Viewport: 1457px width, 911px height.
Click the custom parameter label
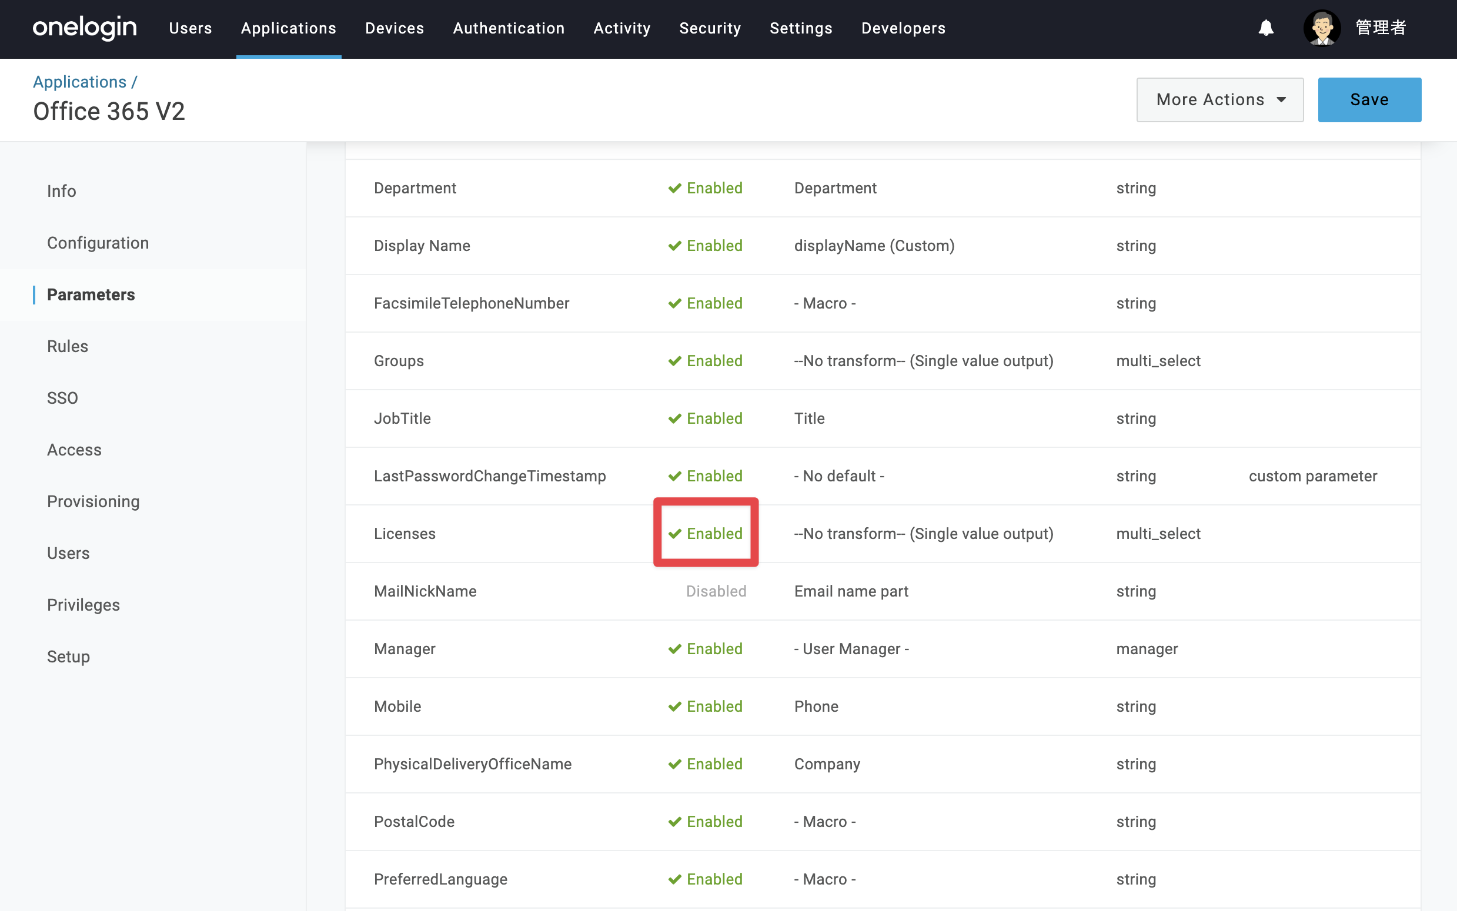point(1313,476)
